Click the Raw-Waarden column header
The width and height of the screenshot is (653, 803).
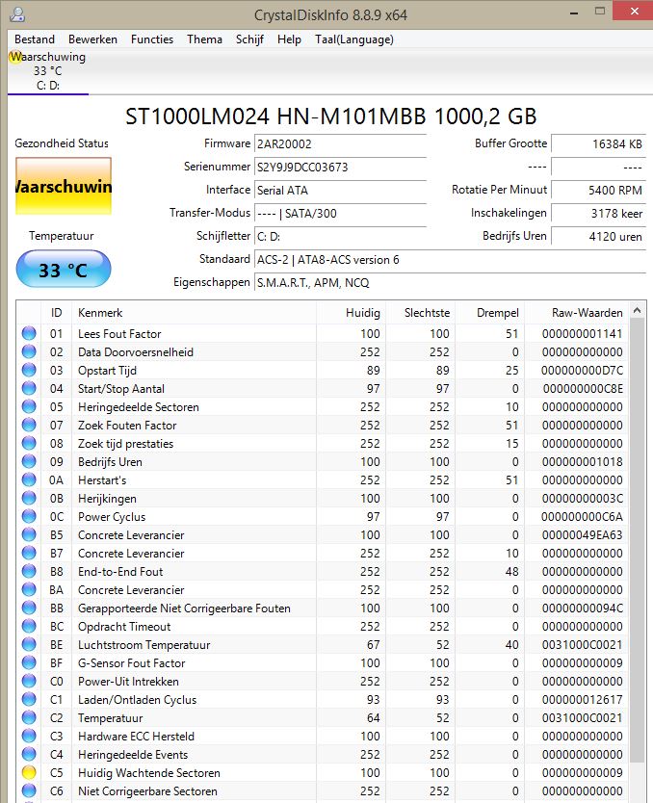(587, 313)
